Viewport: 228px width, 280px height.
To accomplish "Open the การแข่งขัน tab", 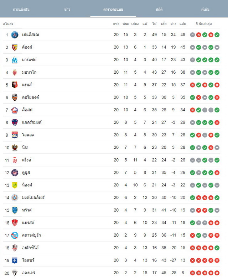I will click(x=21, y=9).
